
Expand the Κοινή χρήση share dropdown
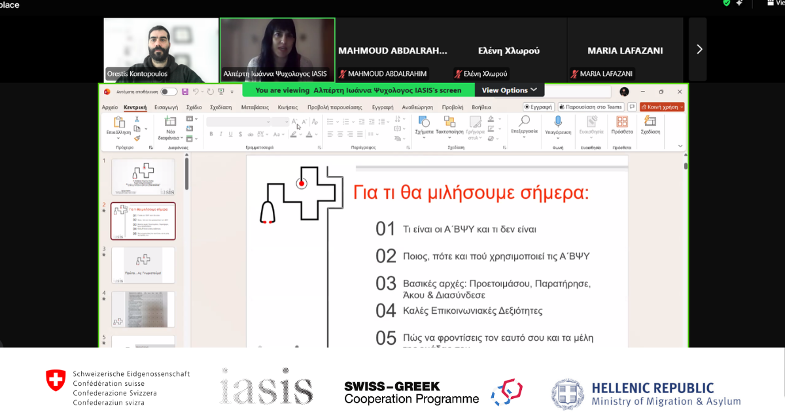click(681, 107)
